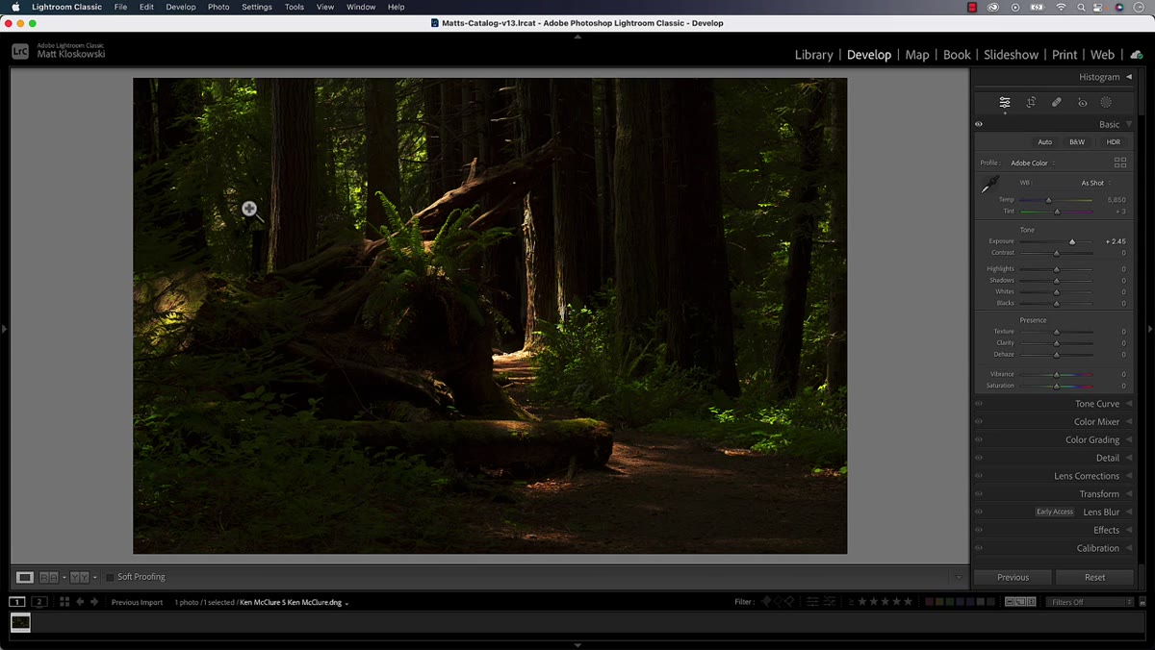Enable the Soft Proofing checkbox
The height and width of the screenshot is (650, 1155).
pyautogui.click(x=110, y=577)
